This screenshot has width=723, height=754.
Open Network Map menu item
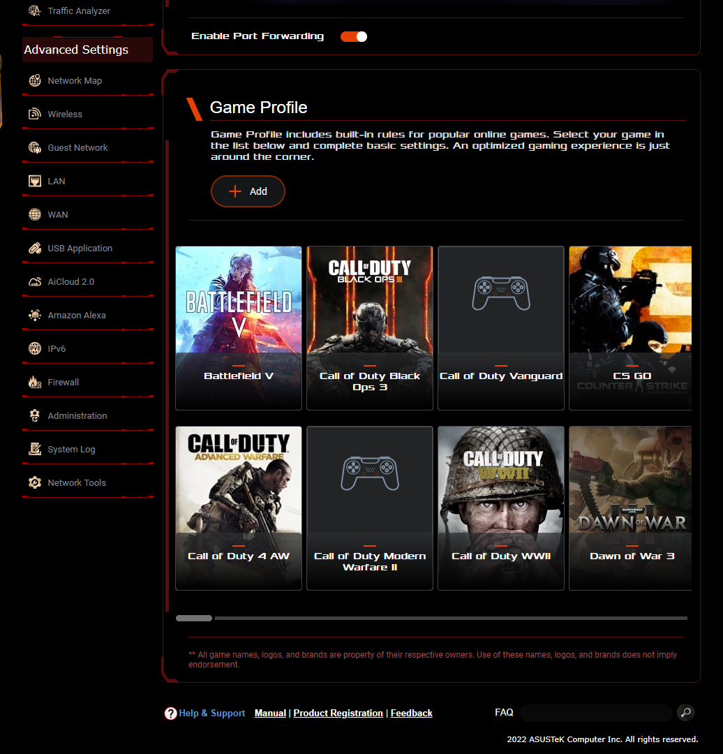point(88,81)
